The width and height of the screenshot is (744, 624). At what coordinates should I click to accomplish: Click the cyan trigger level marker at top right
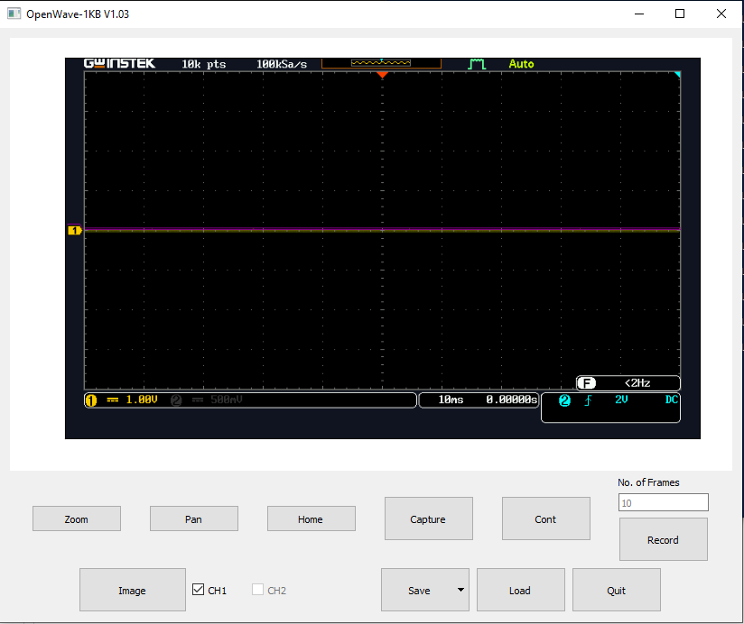(x=677, y=74)
